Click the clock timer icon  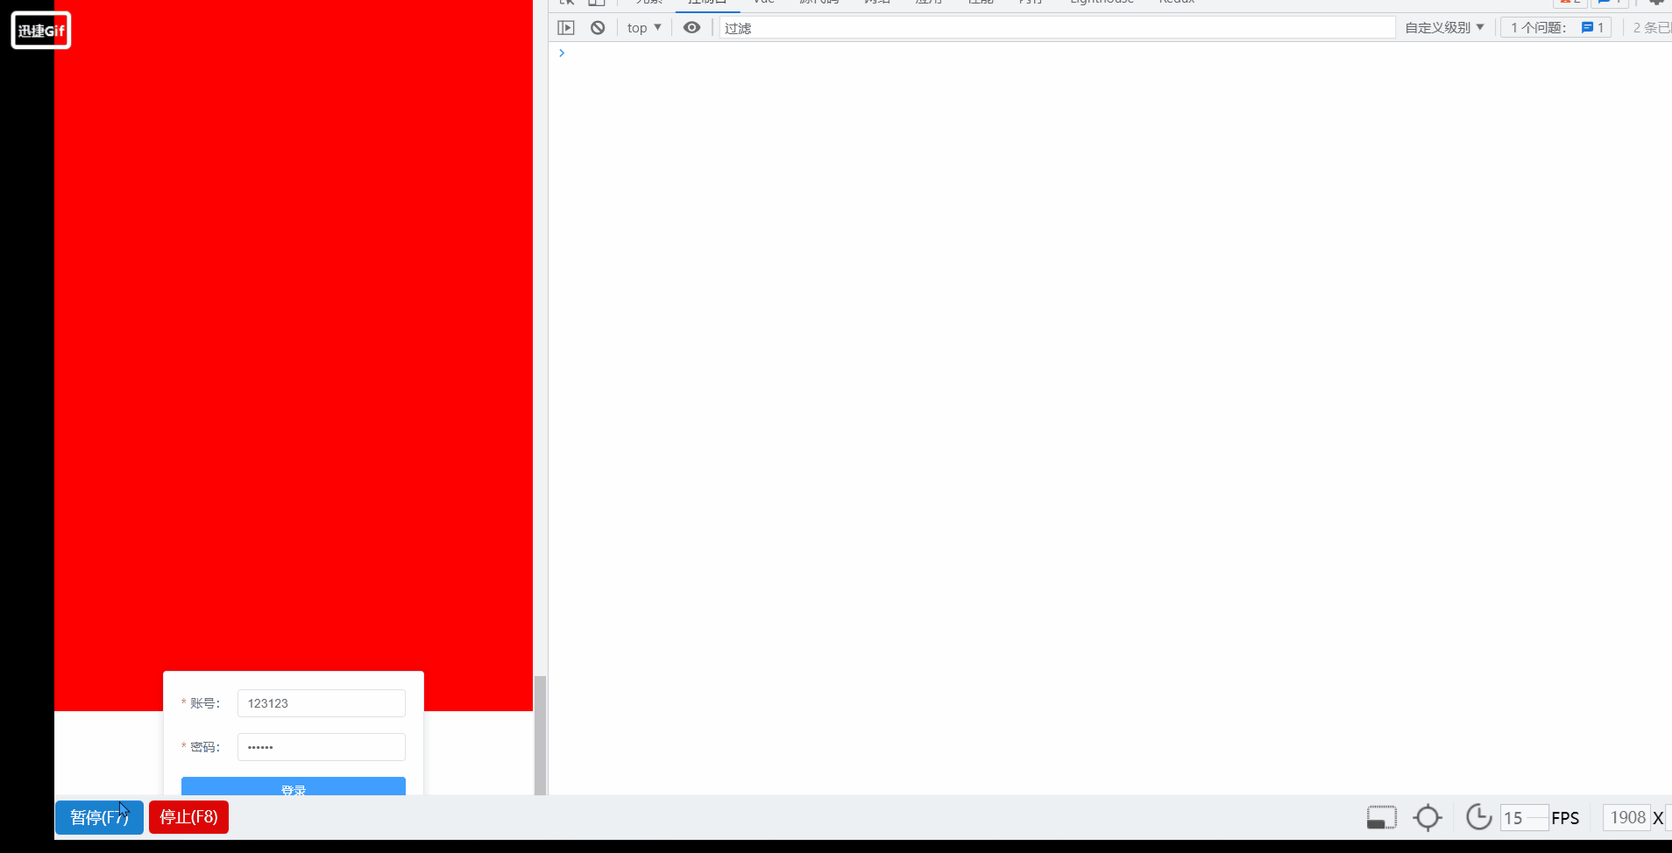pos(1479,817)
